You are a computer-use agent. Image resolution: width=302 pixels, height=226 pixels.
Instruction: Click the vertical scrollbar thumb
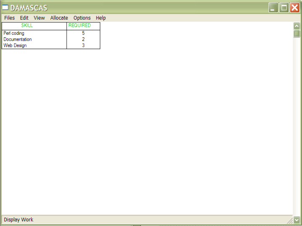(297, 34)
